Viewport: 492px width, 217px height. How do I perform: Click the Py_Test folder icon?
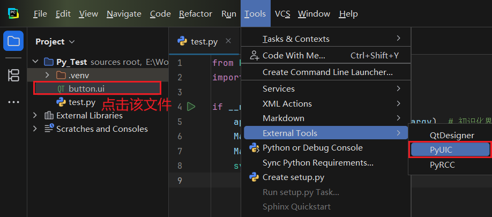(x=49, y=62)
